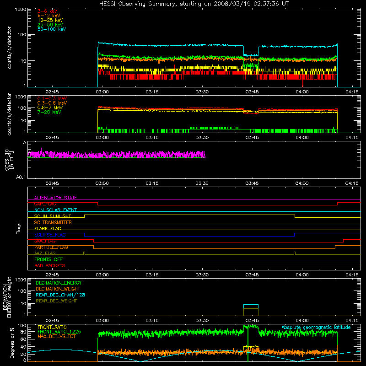Screen dimensions: 366x366
Task: Click the HESSI Observing Summary plot title
Action: [194, 4]
